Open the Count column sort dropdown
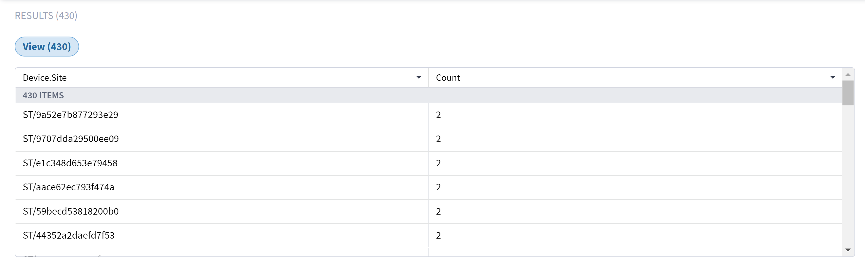The image size is (865, 262). 832,78
